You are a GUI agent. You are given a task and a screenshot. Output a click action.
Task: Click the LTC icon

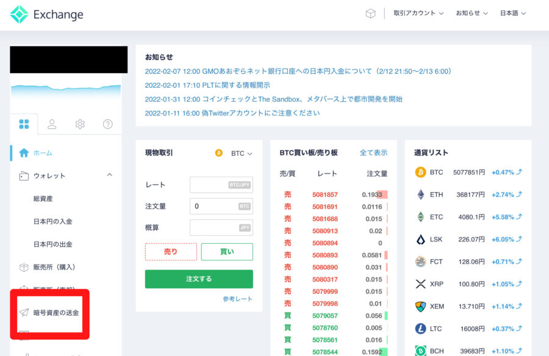(420, 329)
